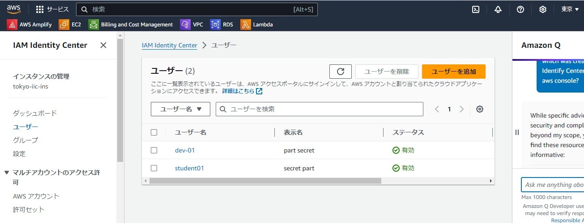This screenshot has height=224, width=584.
Task: Open AWS アカウント in the sidebar
Action: pyautogui.click(x=36, y=196)
